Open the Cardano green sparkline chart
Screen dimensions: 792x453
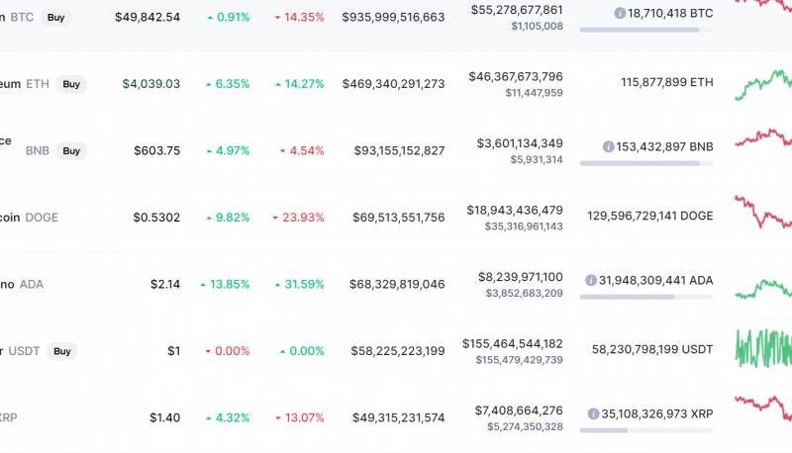(x=763, y=289)
